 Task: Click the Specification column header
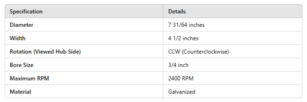click(x=26, y=12)
